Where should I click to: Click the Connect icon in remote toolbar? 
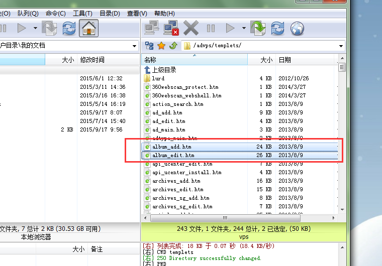(152, 28)
